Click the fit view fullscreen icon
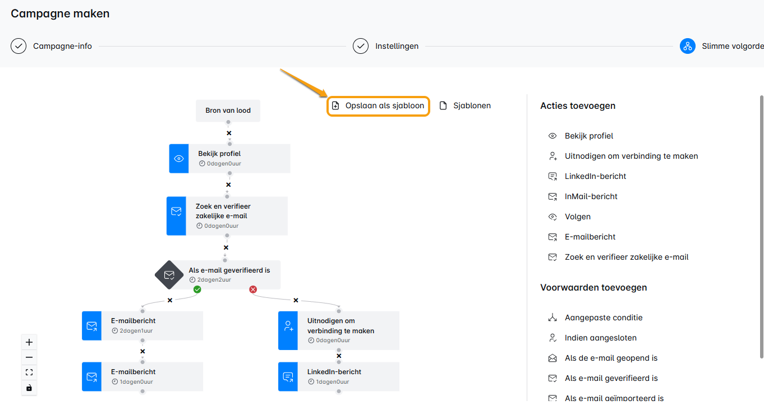Image resolution: width=764 pixels, height=414 pixels. tap(29, 372)
